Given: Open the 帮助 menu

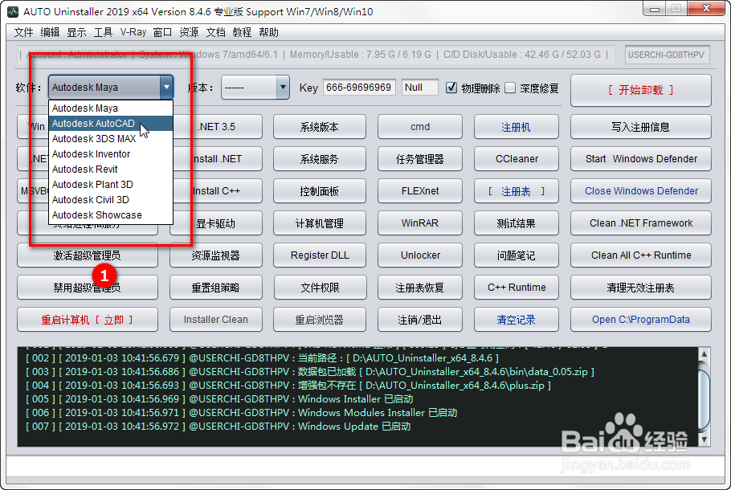Looking at the screenshot, I should (268, 32).
